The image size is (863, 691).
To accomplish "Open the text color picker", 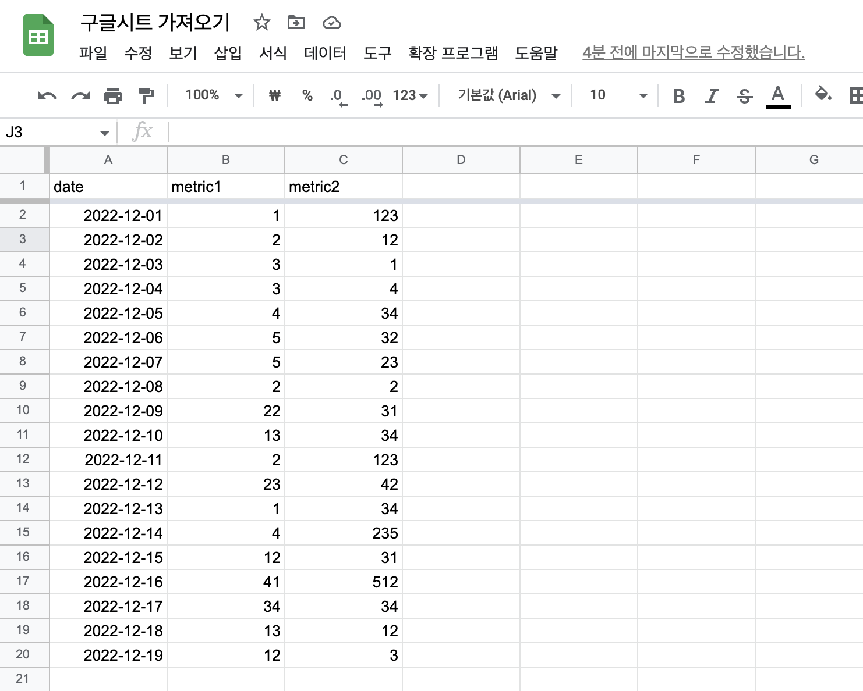I will coord(778,97).
